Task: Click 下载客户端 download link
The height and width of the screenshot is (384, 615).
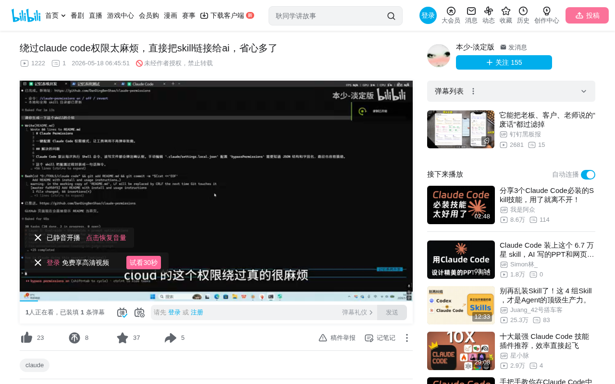Action: [227, 15]
